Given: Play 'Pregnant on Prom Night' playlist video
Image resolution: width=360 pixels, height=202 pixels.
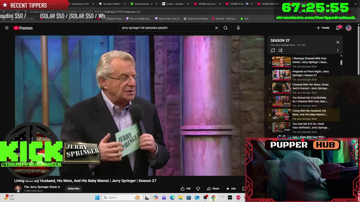Looking at the screenshot, I should pyautogui.click(x=303, y=75).
